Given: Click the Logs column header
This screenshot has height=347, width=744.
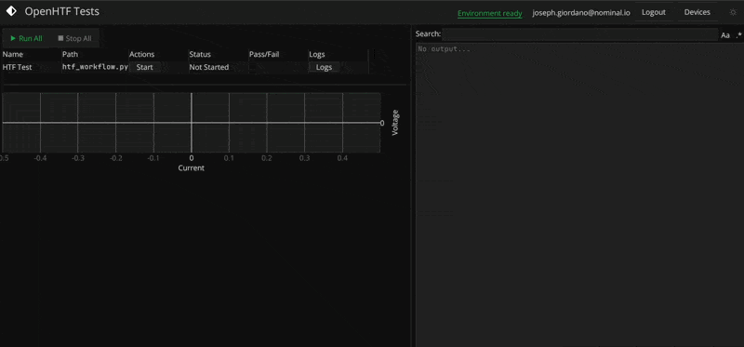Looking at the screenshot, I should pos(317,55).
